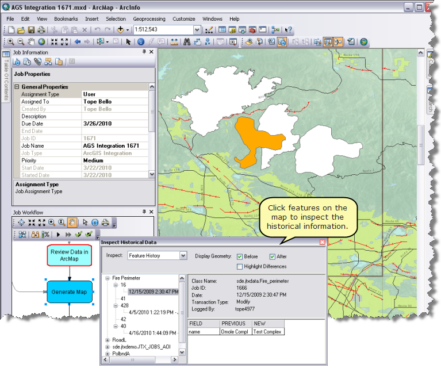441x372 pixels.
Task: Click the Test Complex new value cell
Action: (269, 332)
